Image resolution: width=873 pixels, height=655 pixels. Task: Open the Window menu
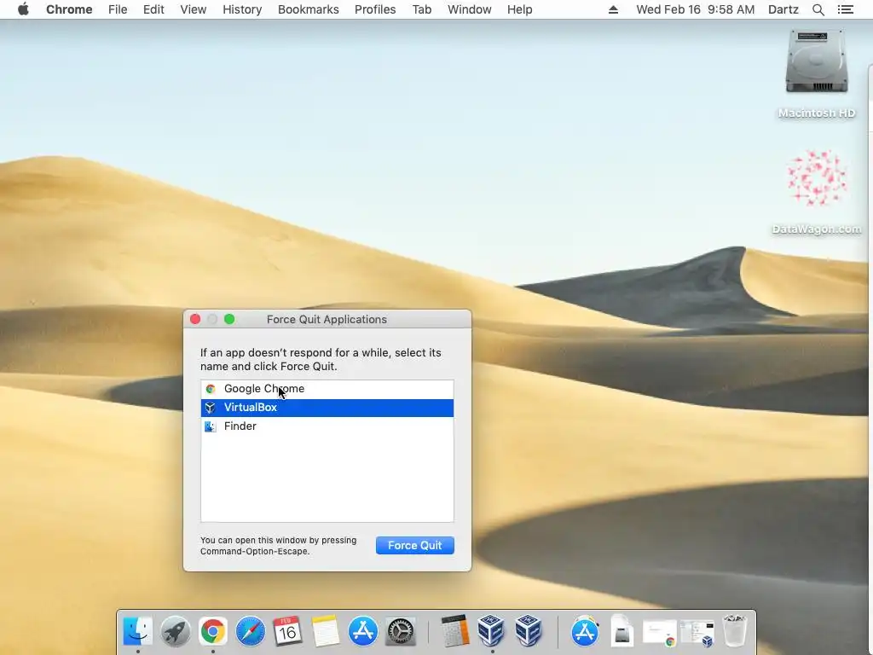[470, 9]
